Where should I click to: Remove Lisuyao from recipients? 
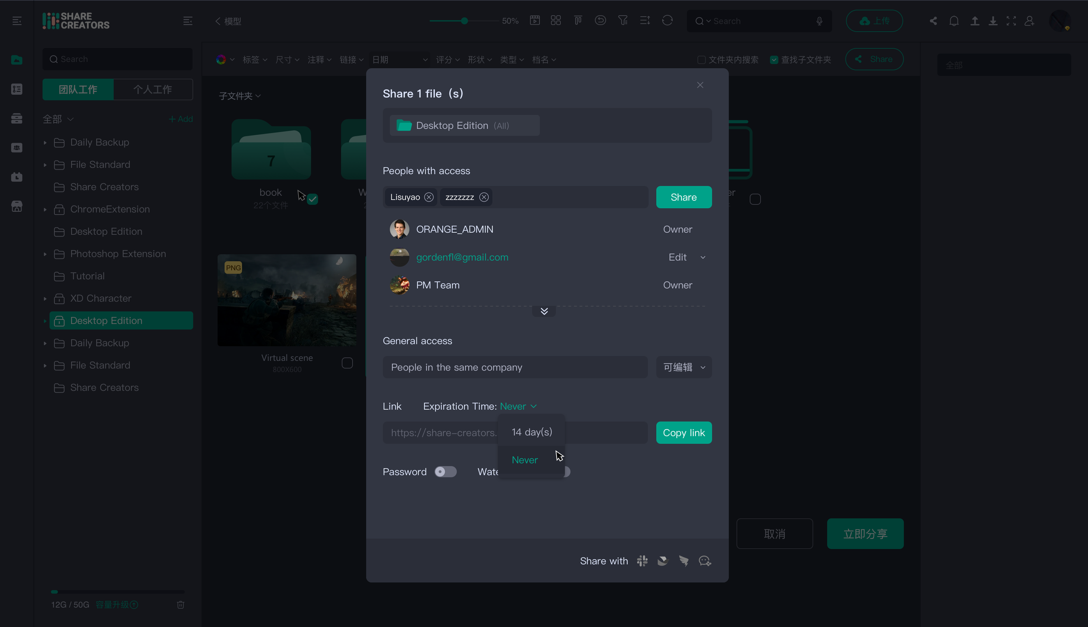point(429,197)
